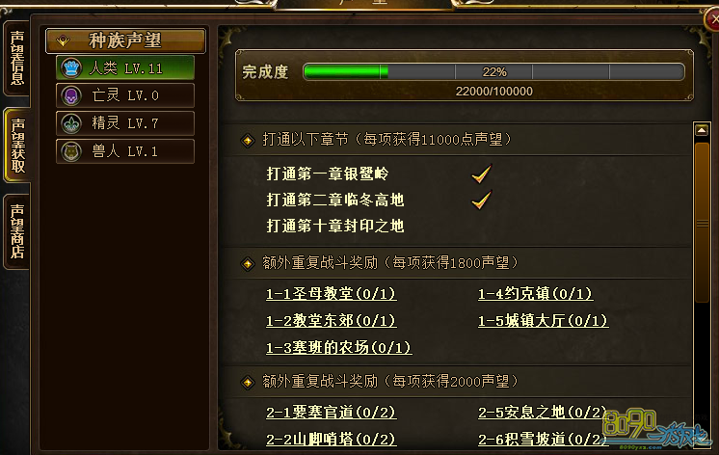
Task: Click checkmark for 打通第一章银鹭岭
Action: point(482,174)
